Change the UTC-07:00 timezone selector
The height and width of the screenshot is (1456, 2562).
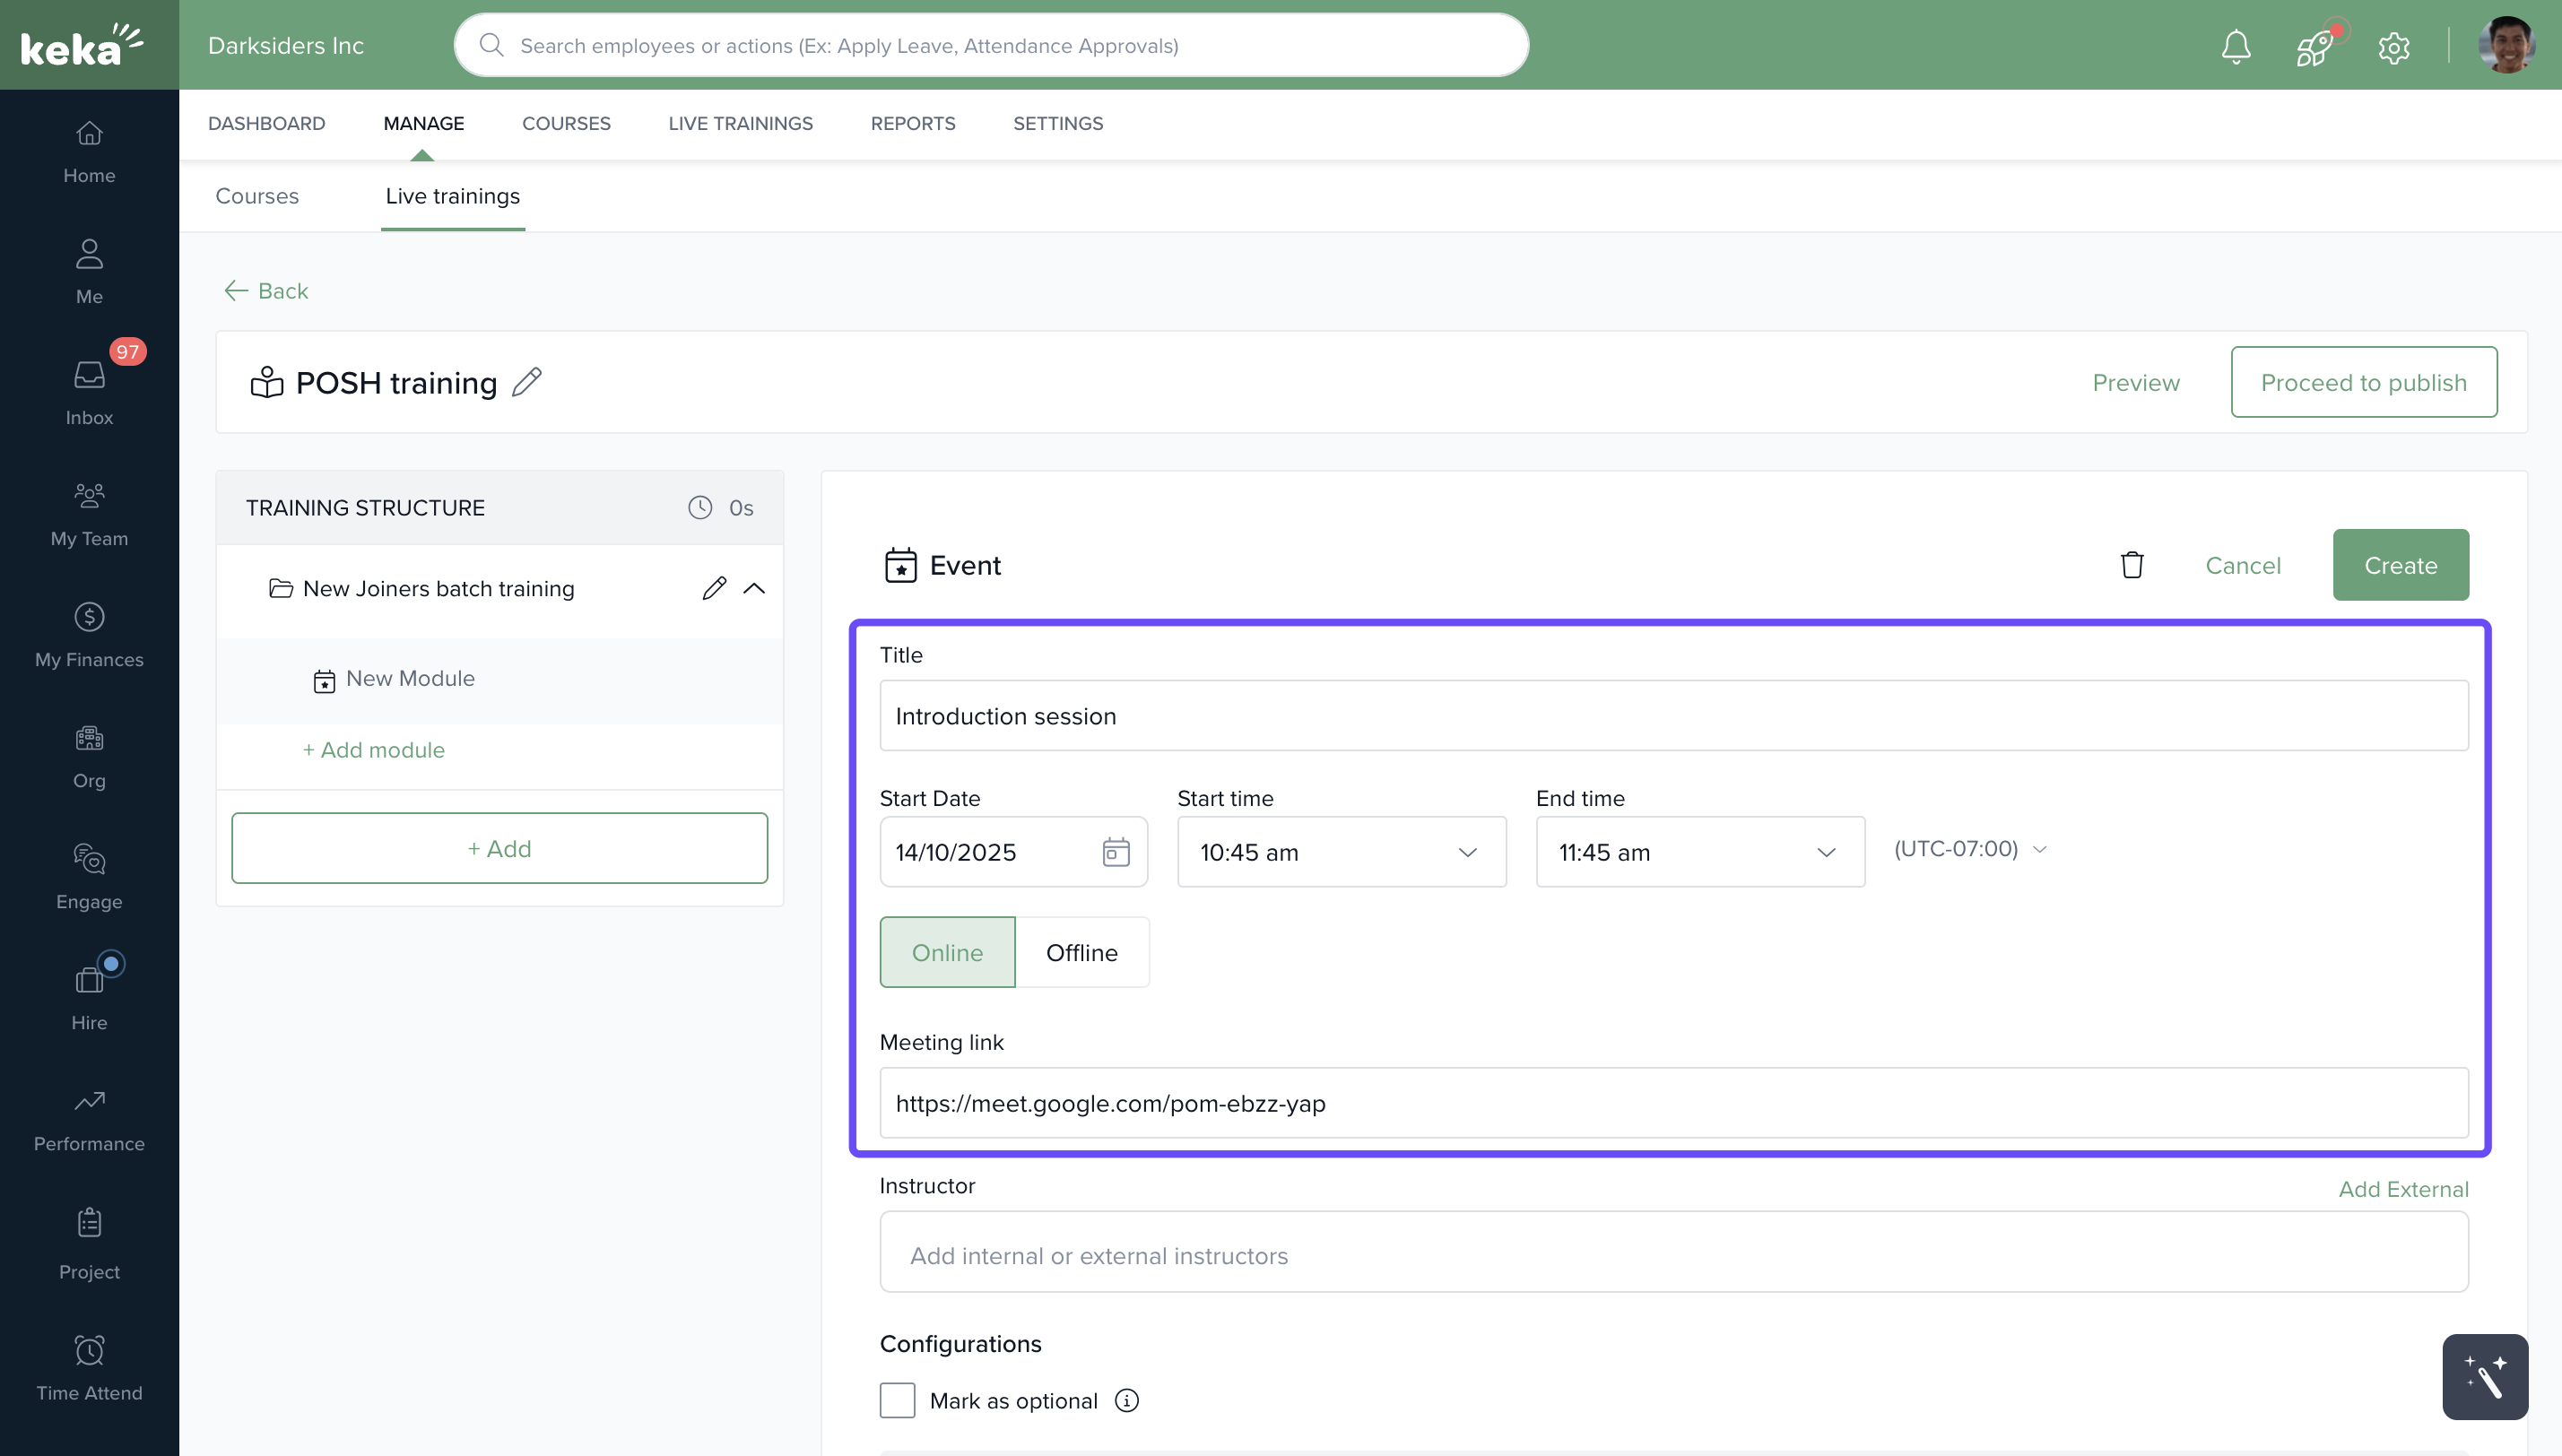tap(1970, 849)
